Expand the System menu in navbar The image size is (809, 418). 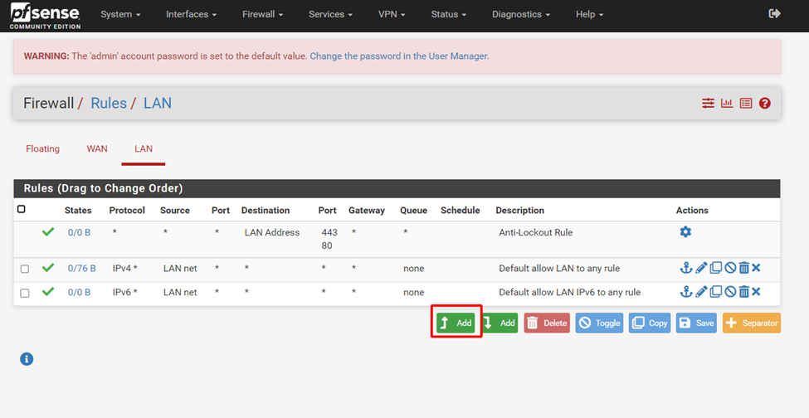click(120, 15)
